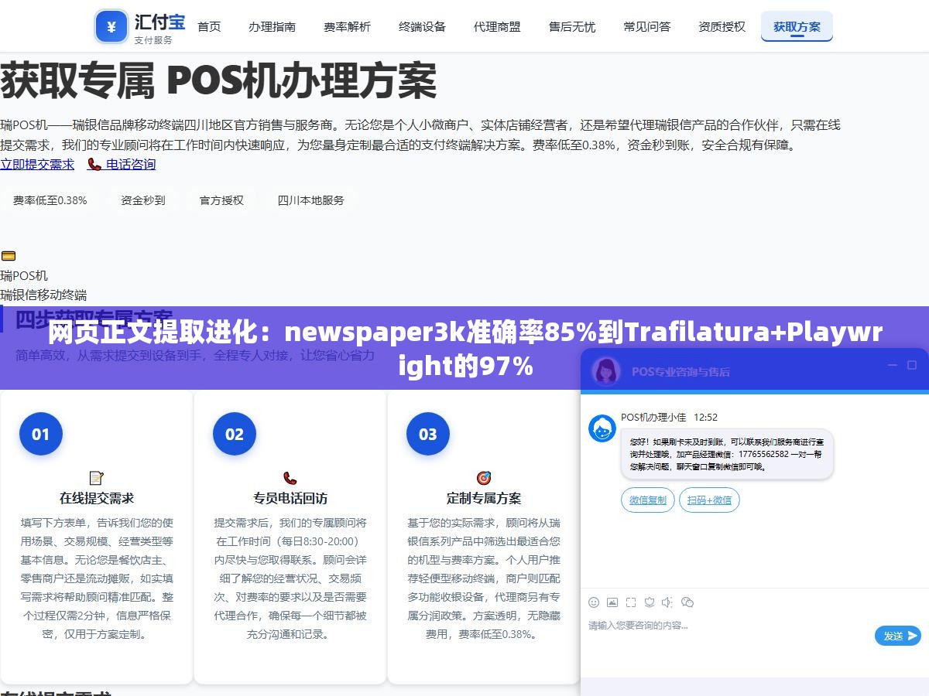Click the WeChat icon in chat toolbar
The width and height of the screenshot is (929, 696).
click(x=687, y=602)
